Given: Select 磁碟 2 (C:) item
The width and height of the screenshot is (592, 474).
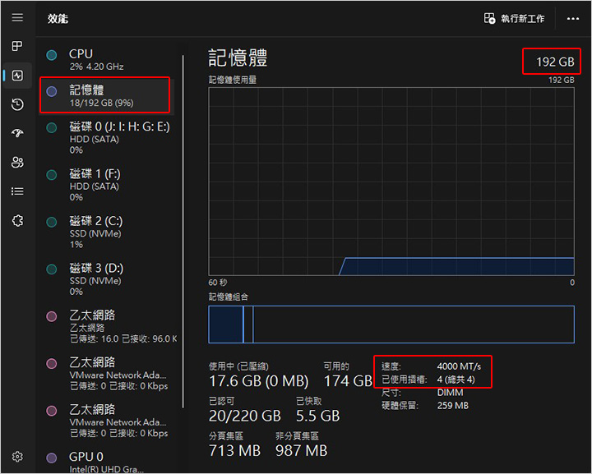Looking at the screenshot, I should click(106, 232).
